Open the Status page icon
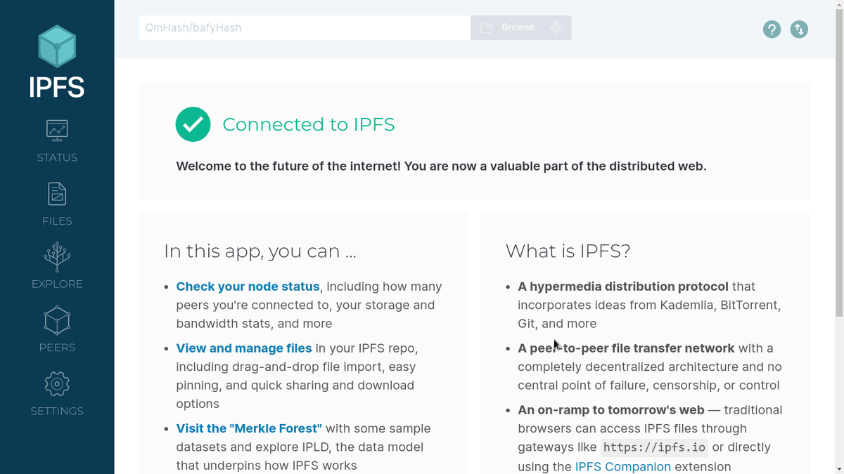Image resolution: width=844 pixels, height=474 pixels. (57, 130)
